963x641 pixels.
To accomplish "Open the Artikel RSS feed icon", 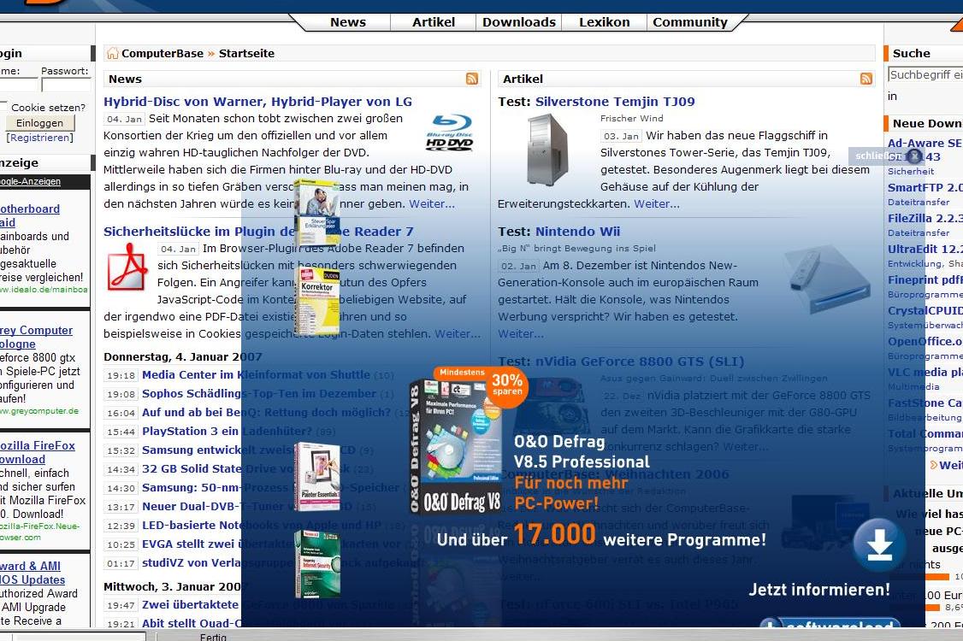I will coord(866,79).
